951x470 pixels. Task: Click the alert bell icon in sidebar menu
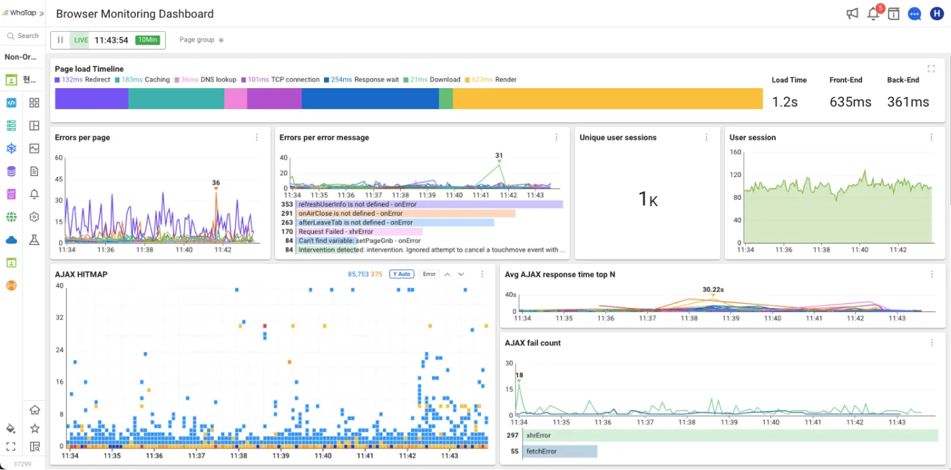[x=34, y=194]
